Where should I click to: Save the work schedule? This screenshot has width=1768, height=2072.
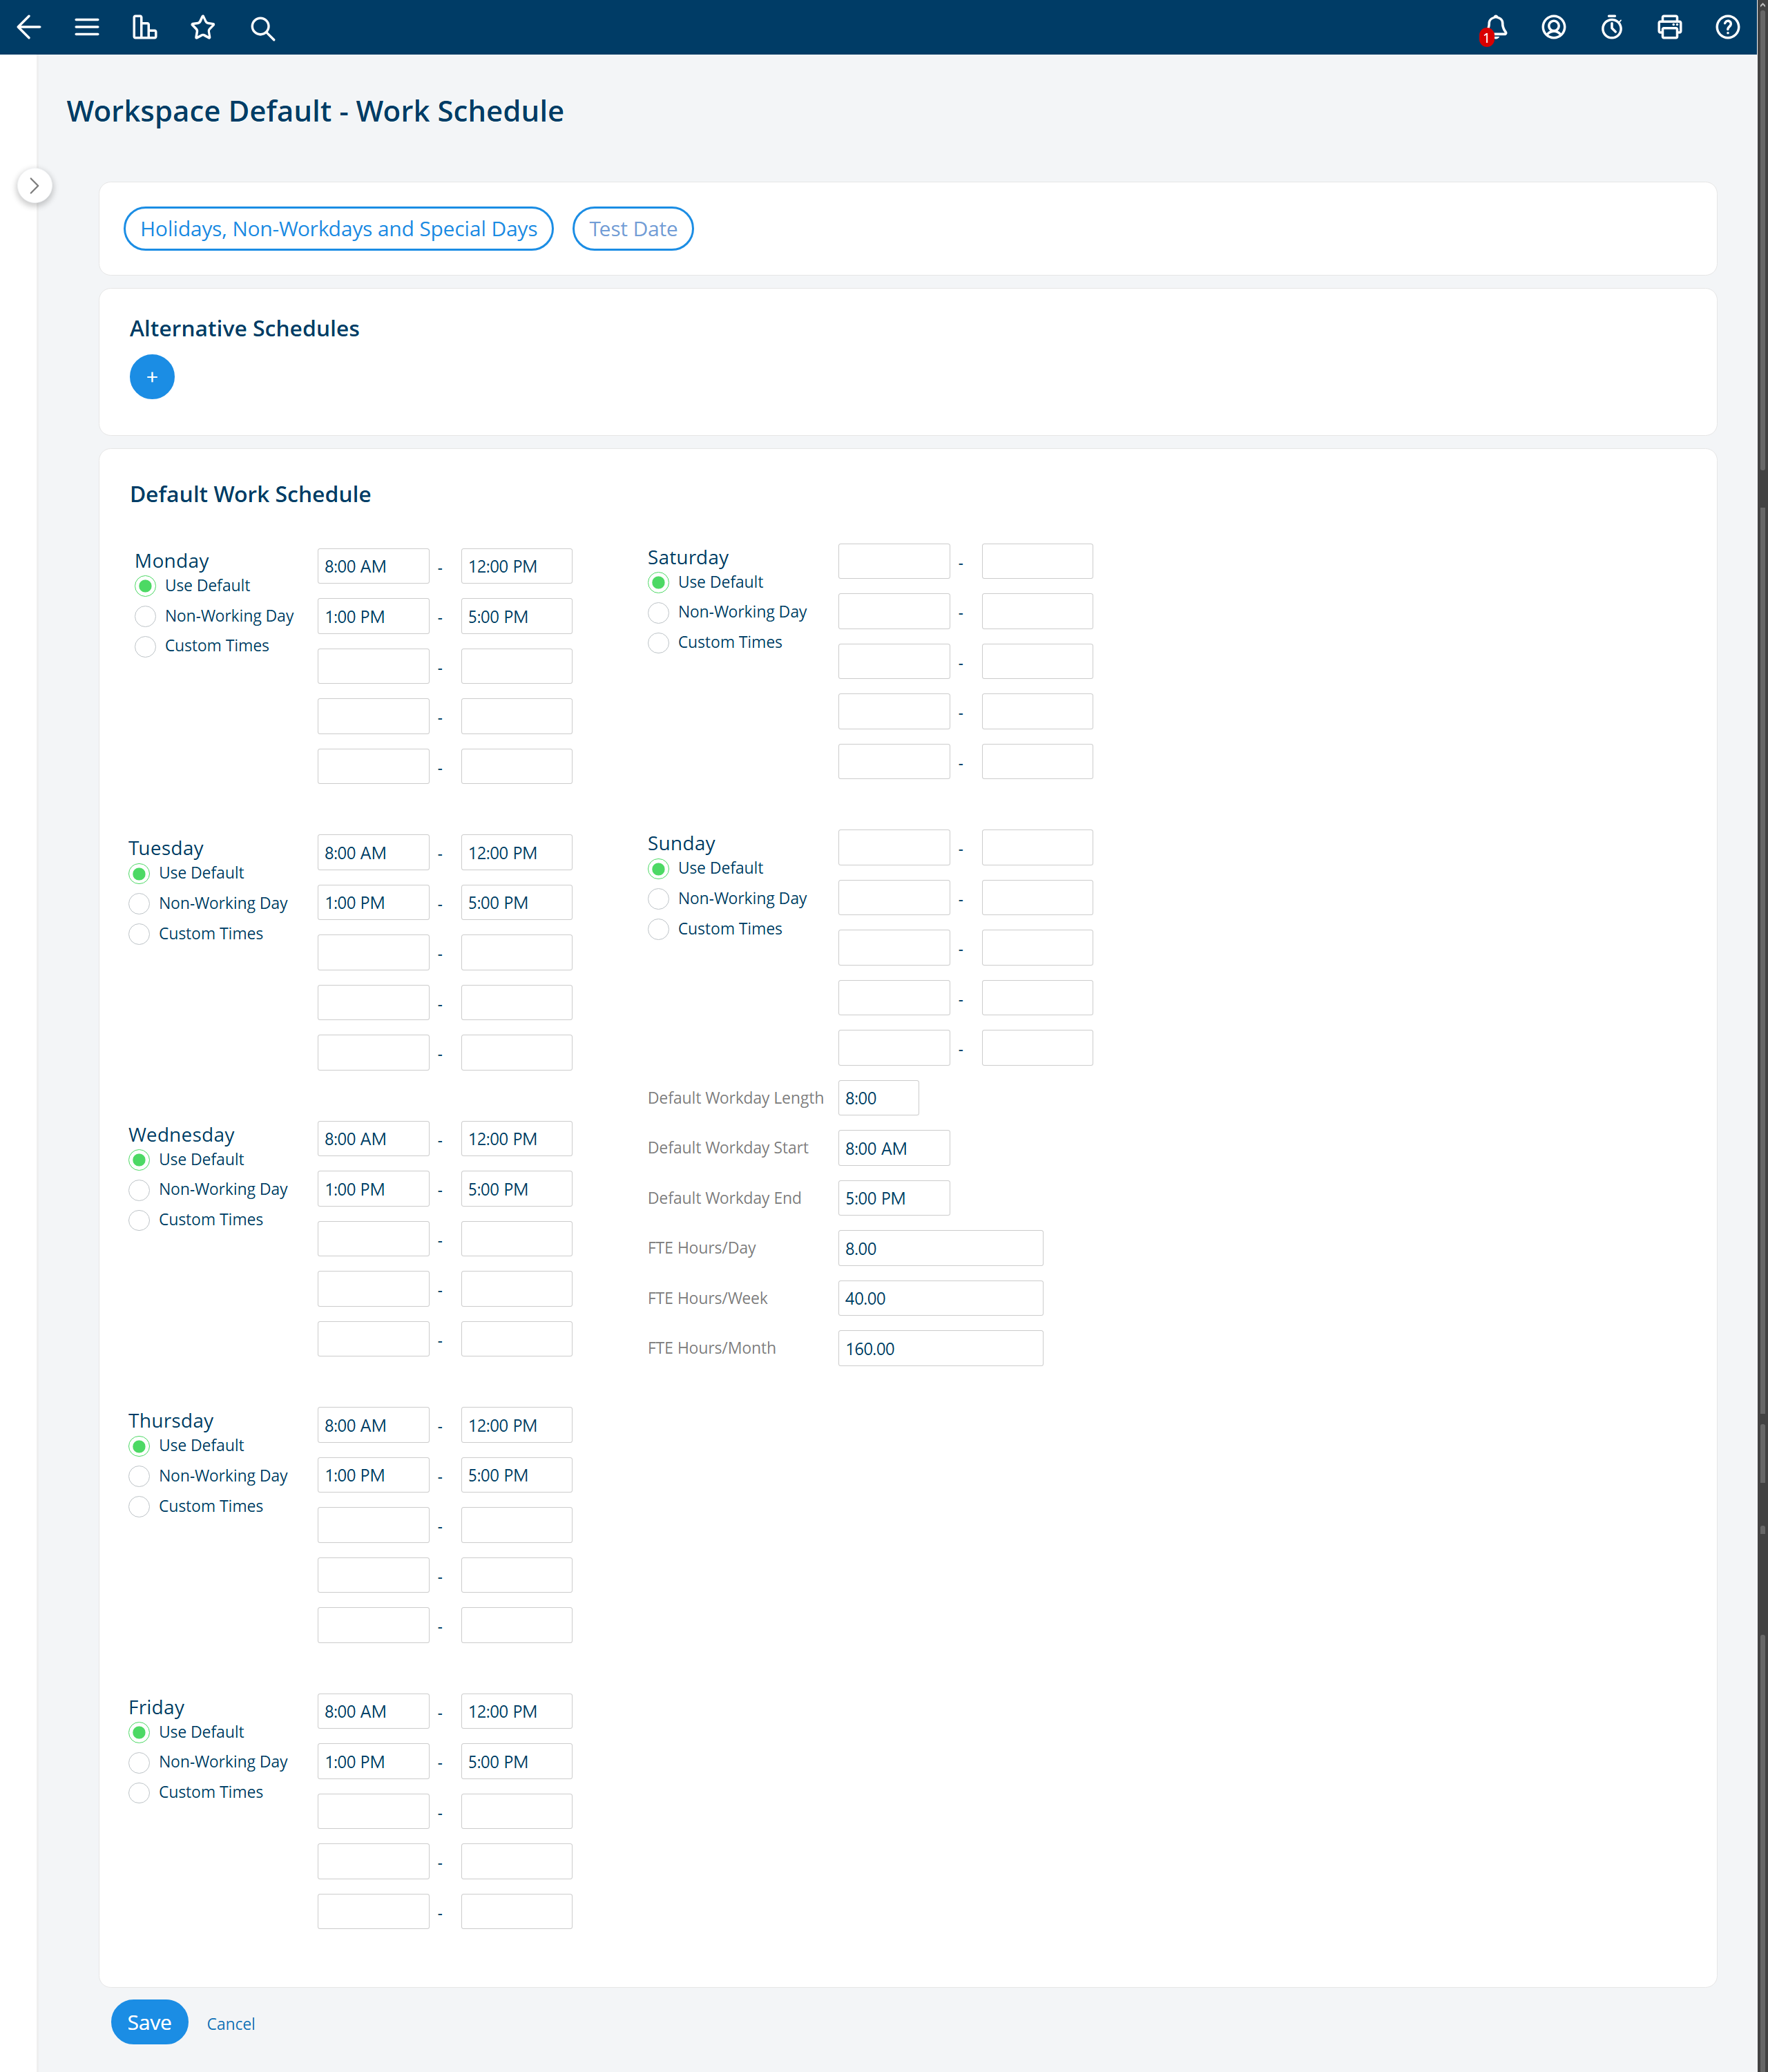click(149, 2022)
